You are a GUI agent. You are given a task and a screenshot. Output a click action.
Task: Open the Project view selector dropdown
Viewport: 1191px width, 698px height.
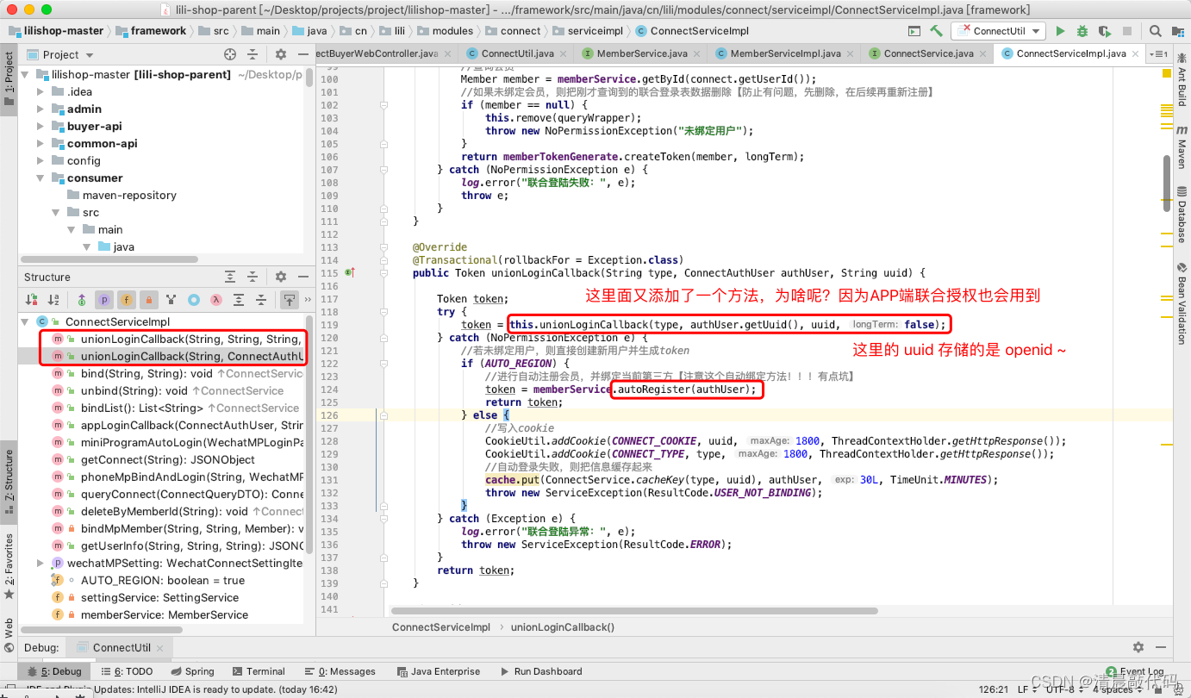click(x=61, y=54)
